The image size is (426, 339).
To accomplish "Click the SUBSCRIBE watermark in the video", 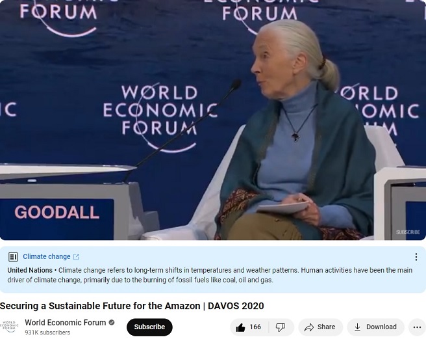I will coord(408,232).
